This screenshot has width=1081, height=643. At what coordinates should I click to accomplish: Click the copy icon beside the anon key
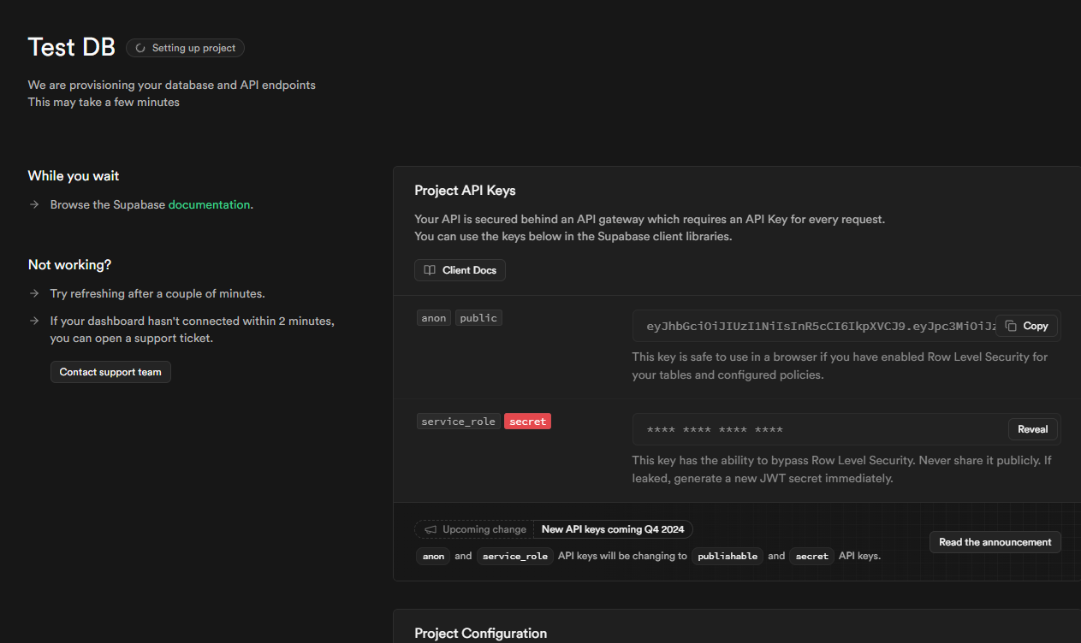(1011, 326)
